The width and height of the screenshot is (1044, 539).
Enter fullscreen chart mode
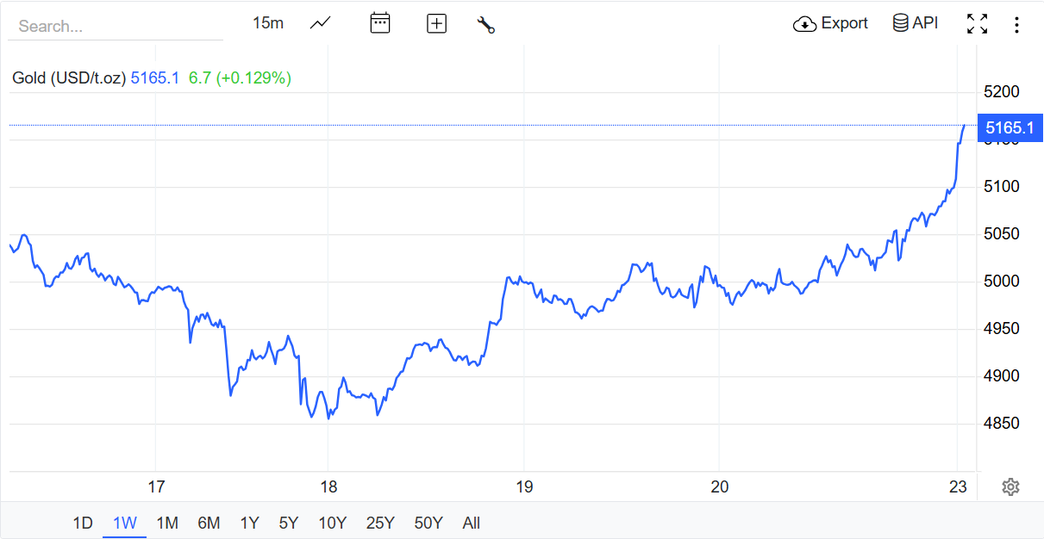(977, 24)
